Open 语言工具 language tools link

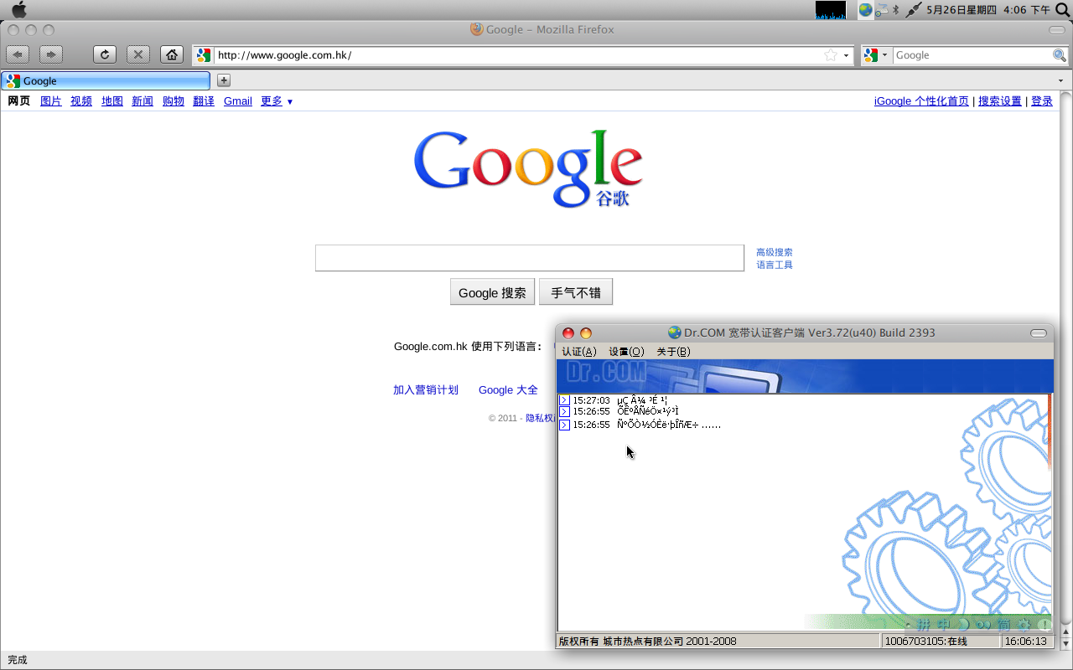775,265
